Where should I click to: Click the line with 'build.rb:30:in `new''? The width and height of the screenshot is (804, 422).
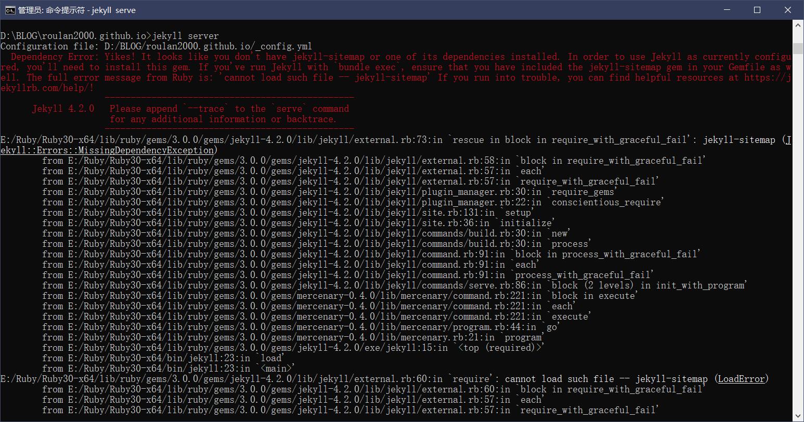point(306,233)
